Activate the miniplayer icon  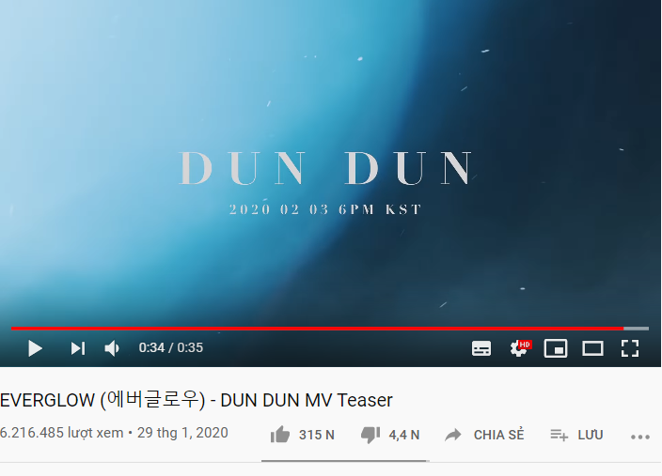pyautogui.click(x=556, y=348)
